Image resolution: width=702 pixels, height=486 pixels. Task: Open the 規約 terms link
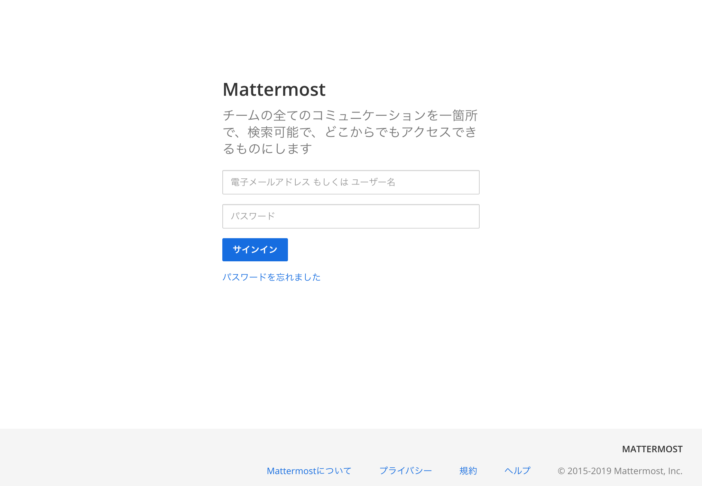(468, 471)
